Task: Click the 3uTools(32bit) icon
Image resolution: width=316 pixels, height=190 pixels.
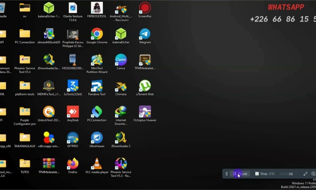Action: [x=73, y=86]
